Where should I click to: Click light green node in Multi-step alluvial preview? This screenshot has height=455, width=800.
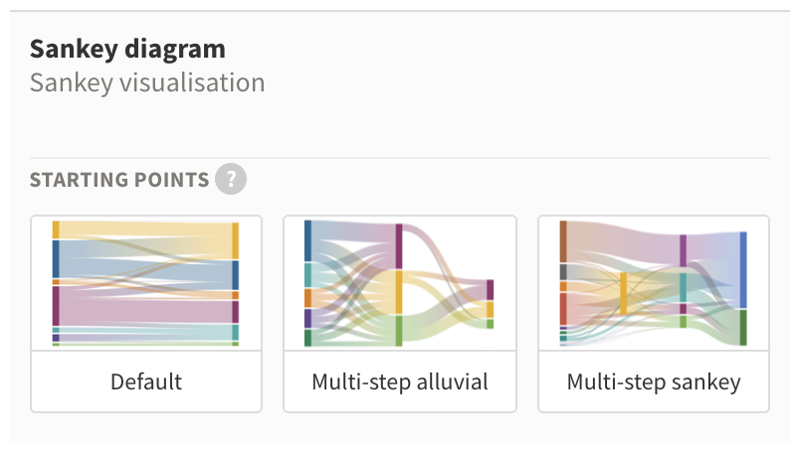click(398, 331)
